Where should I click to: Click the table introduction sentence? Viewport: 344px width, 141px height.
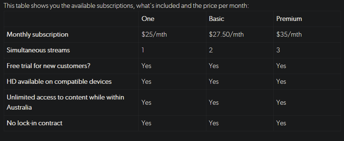click(x=126, y=6)
